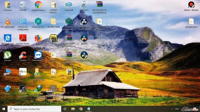Screen dimensions: 200x112
Task: Select the Acrobat Reader shortcut
Action: pyautogui.click(x=23, y=40)
